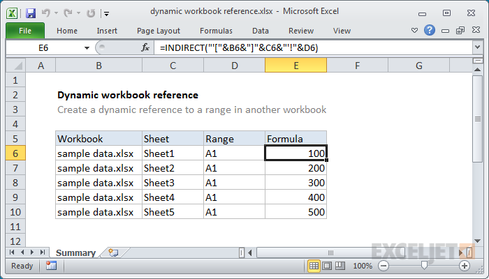This screenshot has width=489, height=279.
Task: Open the Data ribbon tab
Action: (261, 31)
